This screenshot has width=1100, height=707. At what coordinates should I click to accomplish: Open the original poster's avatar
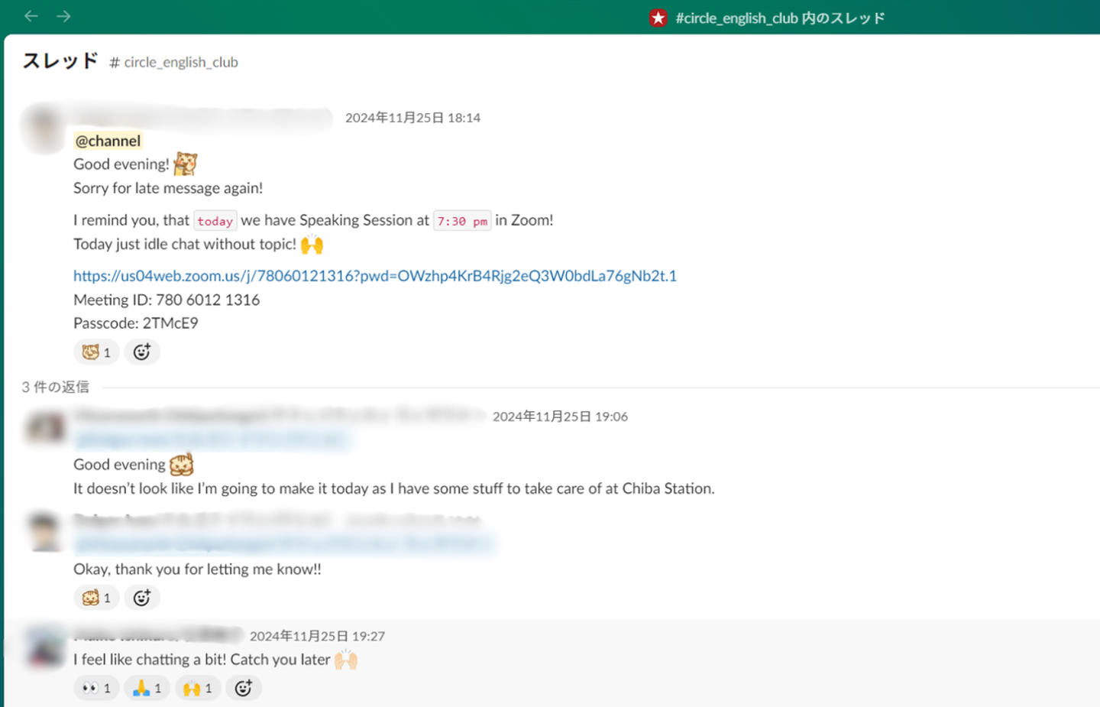point(44,128)
